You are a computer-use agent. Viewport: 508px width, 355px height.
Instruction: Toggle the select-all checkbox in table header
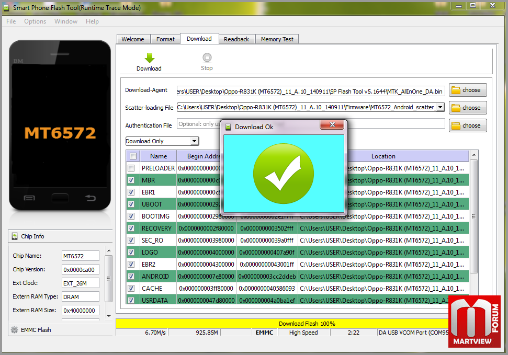point(133,156)
